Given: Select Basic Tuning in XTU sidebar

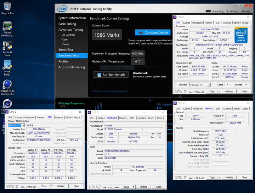Looking at the screenshot, I should [67, 24].
